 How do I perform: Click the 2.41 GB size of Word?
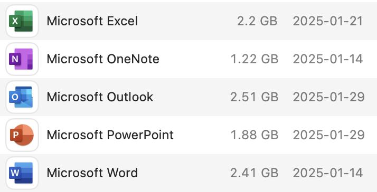coord(255,173)
